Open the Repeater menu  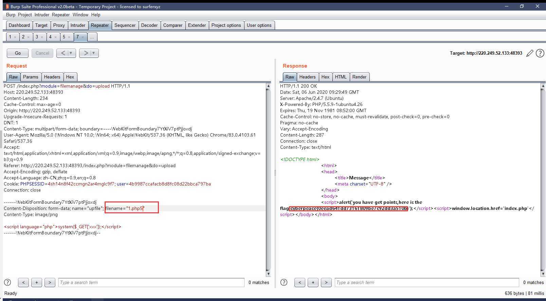(61, 15)
